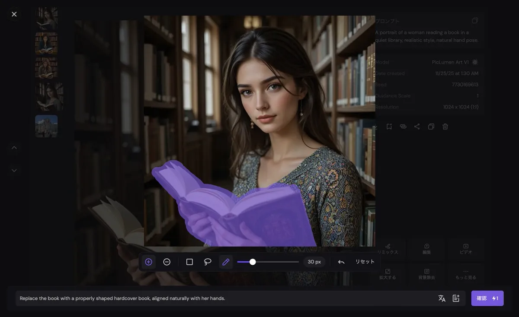Image resolution: width=519 pixels, height=317 pixels.
Task: Go to previous image with up chevron
Action: pos(14,148)
